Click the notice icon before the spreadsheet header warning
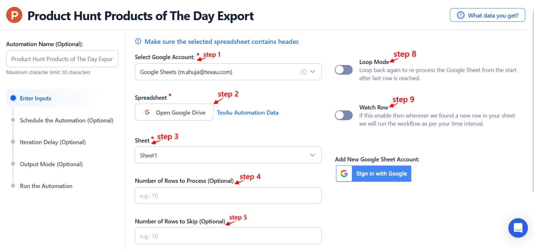534x249 pixels. [x=138, y=41]
